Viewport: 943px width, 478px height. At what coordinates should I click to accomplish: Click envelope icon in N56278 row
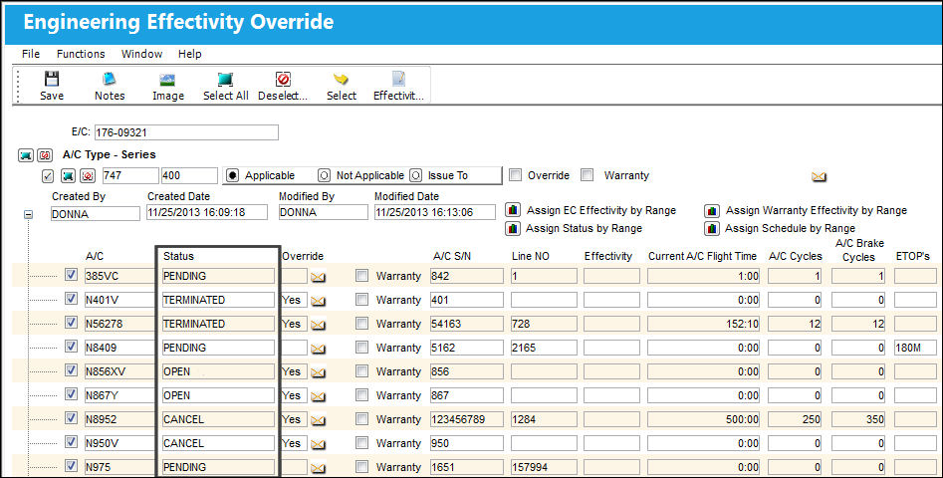[318, 325]
